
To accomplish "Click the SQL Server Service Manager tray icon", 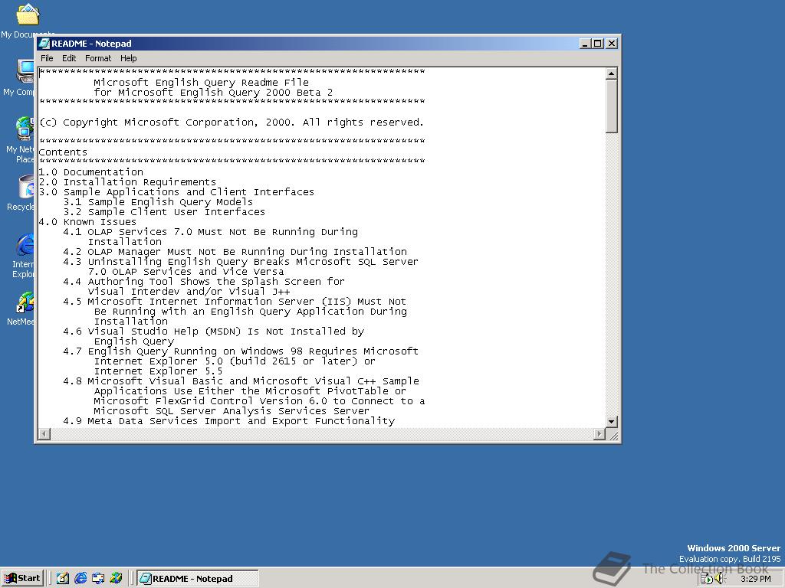I will click(x=706, y=579).
